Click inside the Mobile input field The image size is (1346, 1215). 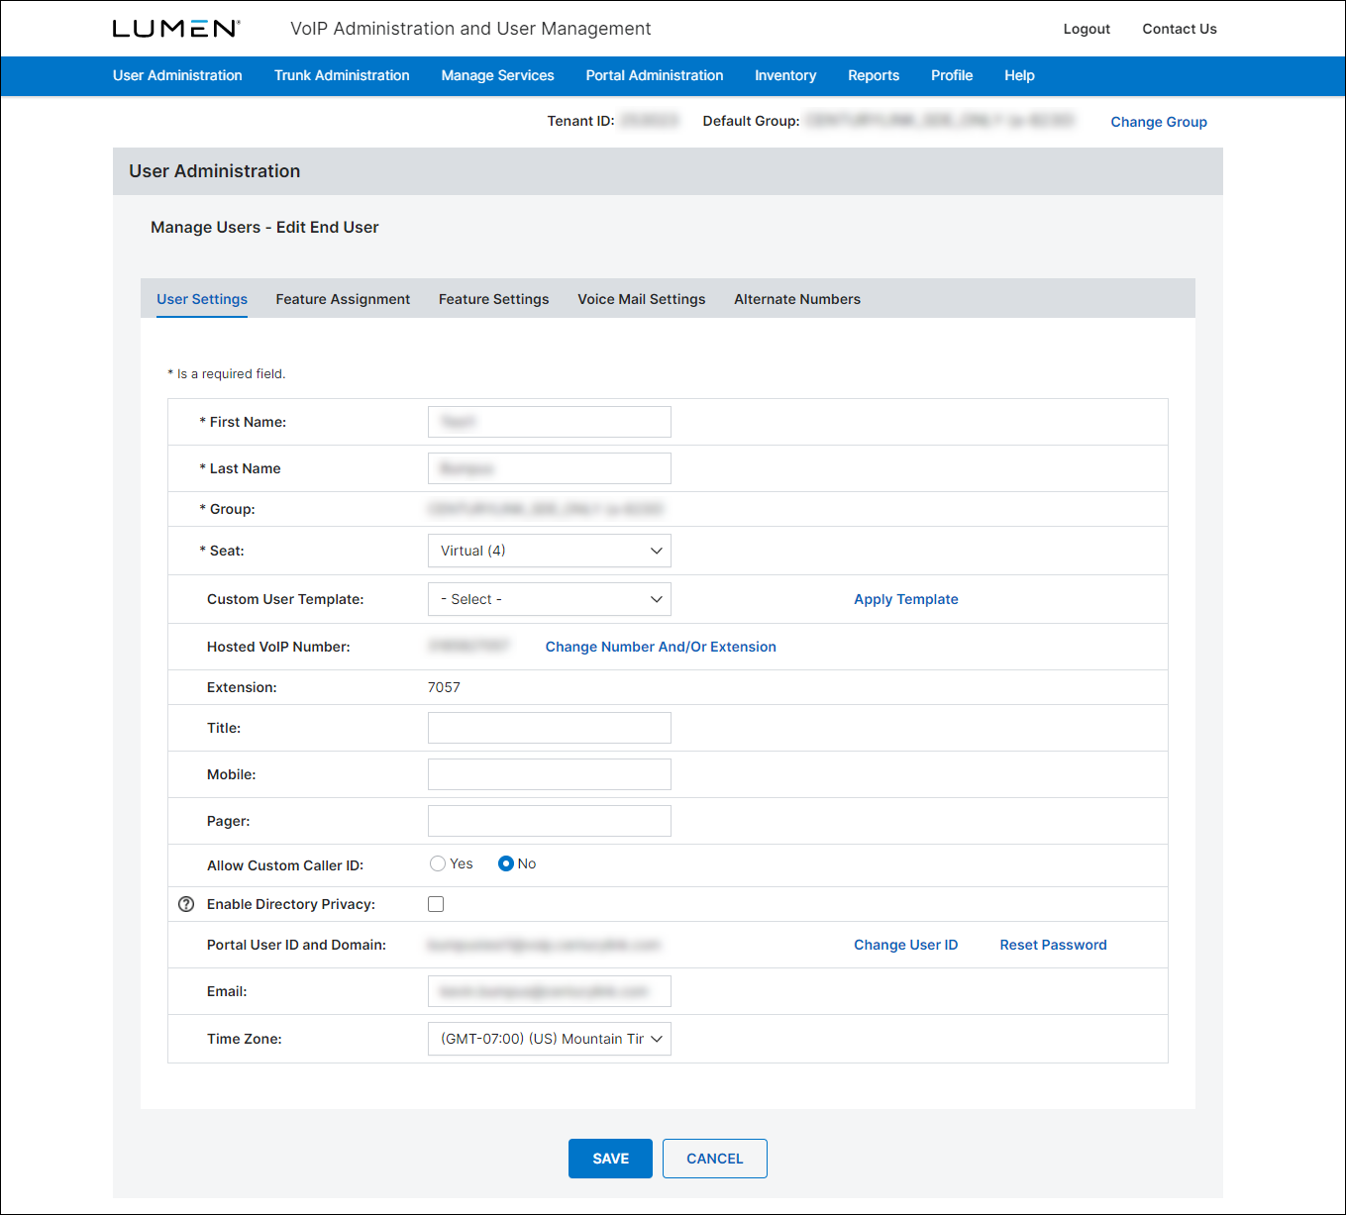[549, 774]
